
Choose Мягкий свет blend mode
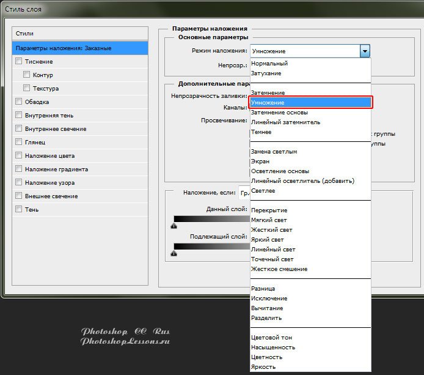(269, 220)
